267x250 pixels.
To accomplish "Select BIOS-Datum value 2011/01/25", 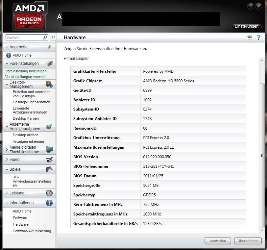I will tap(153, 176).
